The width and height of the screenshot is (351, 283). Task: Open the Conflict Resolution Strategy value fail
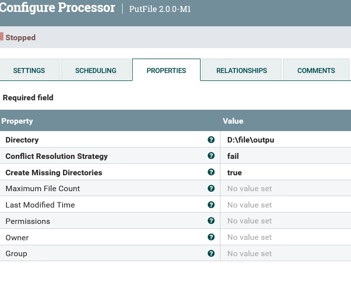pos(285,156)
